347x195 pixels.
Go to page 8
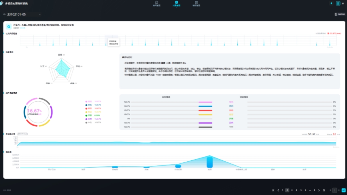pos(314,190)
